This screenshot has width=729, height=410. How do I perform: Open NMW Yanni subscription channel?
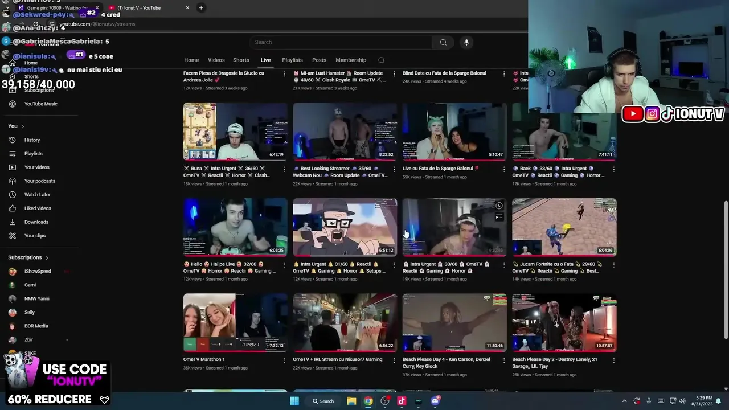pos(36,298)
